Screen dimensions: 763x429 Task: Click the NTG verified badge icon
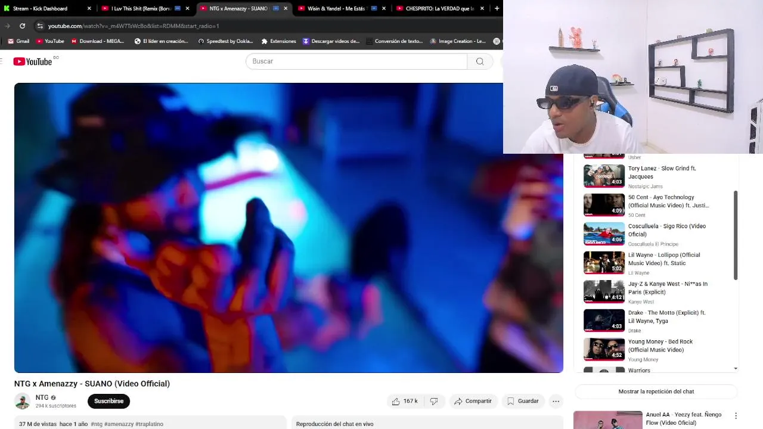click(53, 397)
